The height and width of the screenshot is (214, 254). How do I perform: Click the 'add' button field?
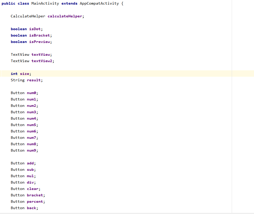(30, 163)
